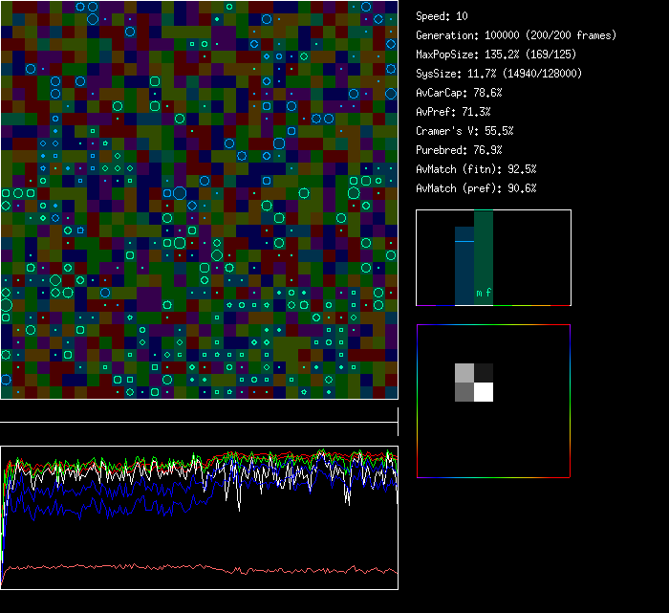Click the white square in the matrix panel
Screen dimensions: 669x613
(484, 391)
